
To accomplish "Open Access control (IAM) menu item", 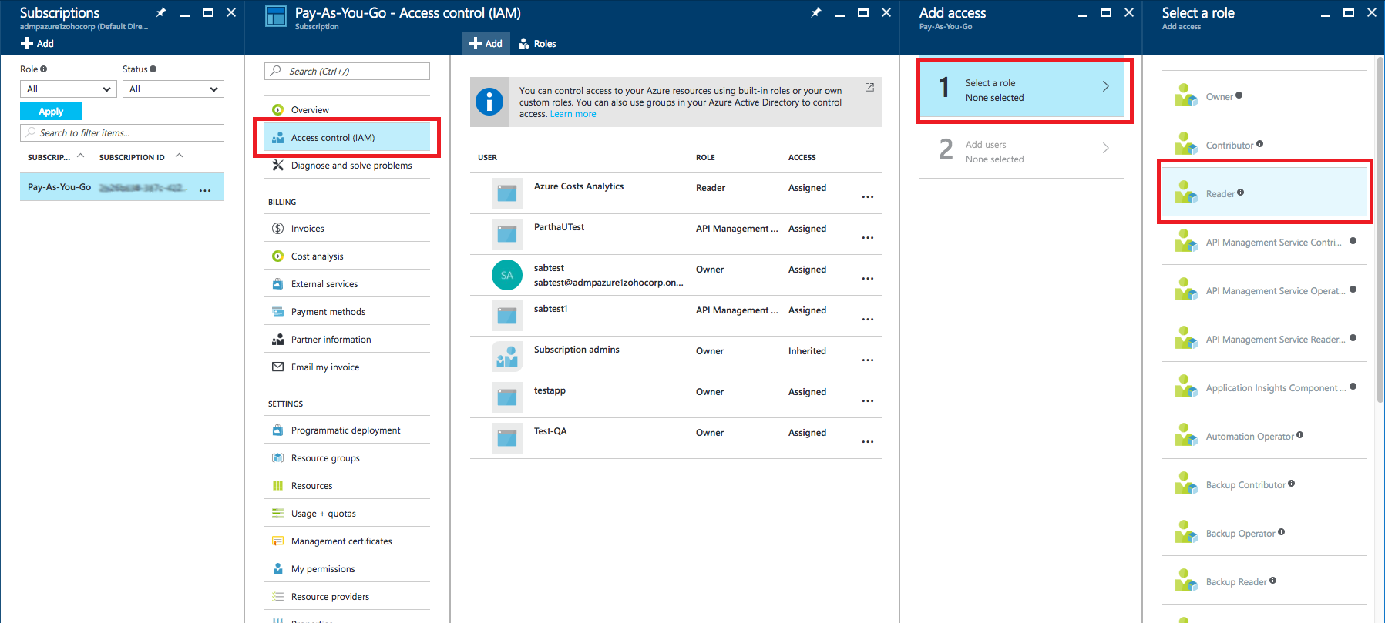I will tap(346, 138).
